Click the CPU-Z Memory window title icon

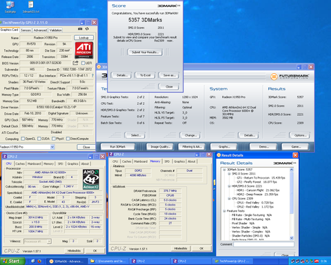click(x=111, y=154)
